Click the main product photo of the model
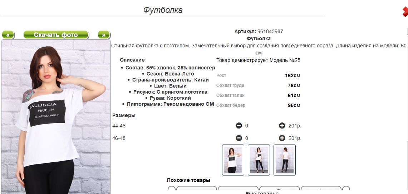The image size is (408, 194). tap(56, 117)
